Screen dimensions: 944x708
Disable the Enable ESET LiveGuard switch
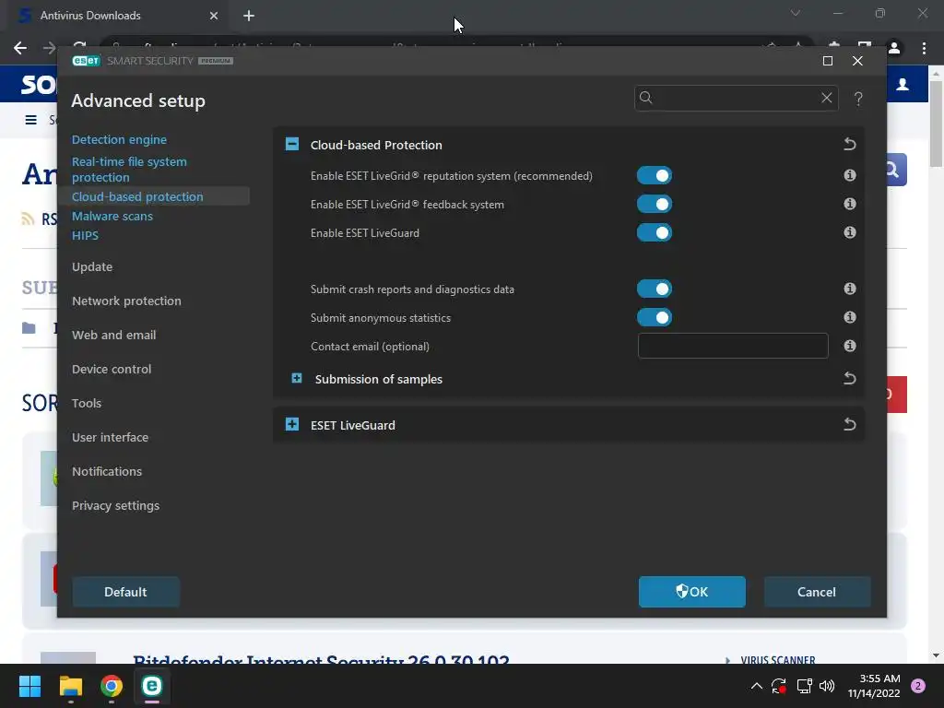pos(655,232)
